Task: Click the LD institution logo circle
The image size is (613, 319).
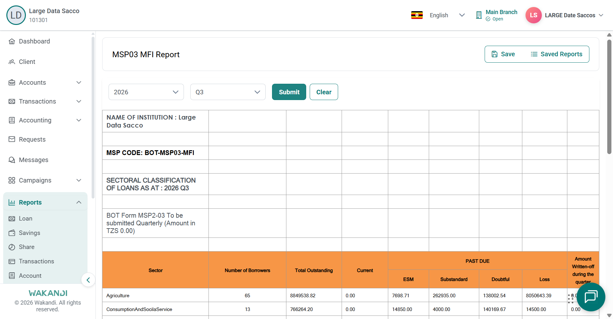Action: [x=16, y=15]
